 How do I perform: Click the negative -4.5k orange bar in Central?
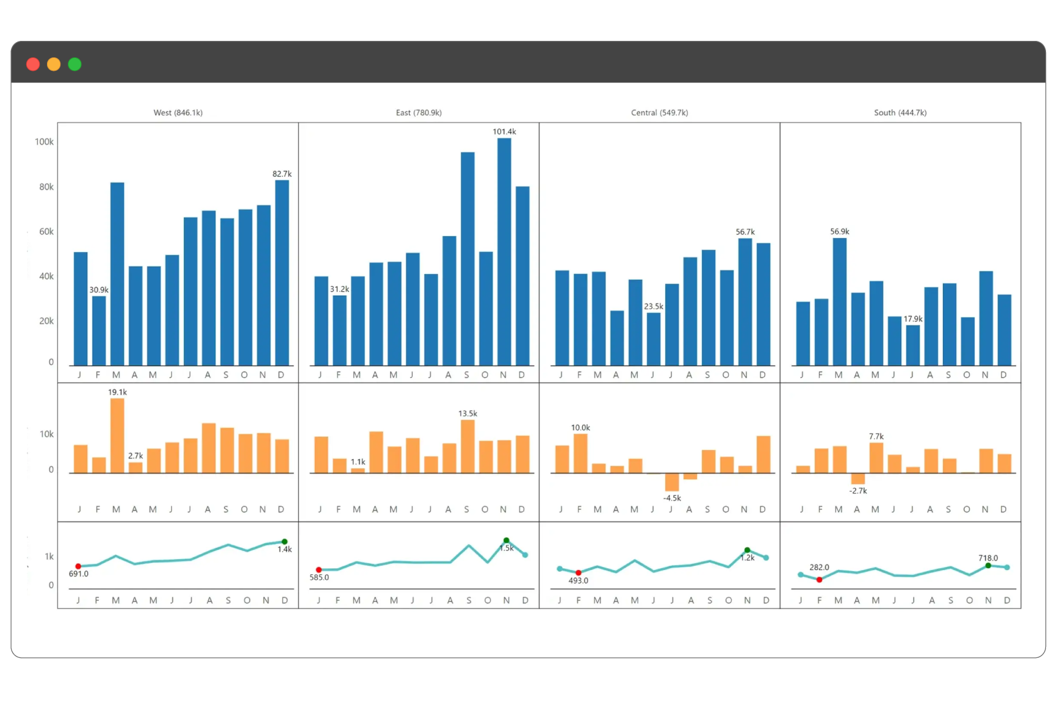click(x=672, y=482)
